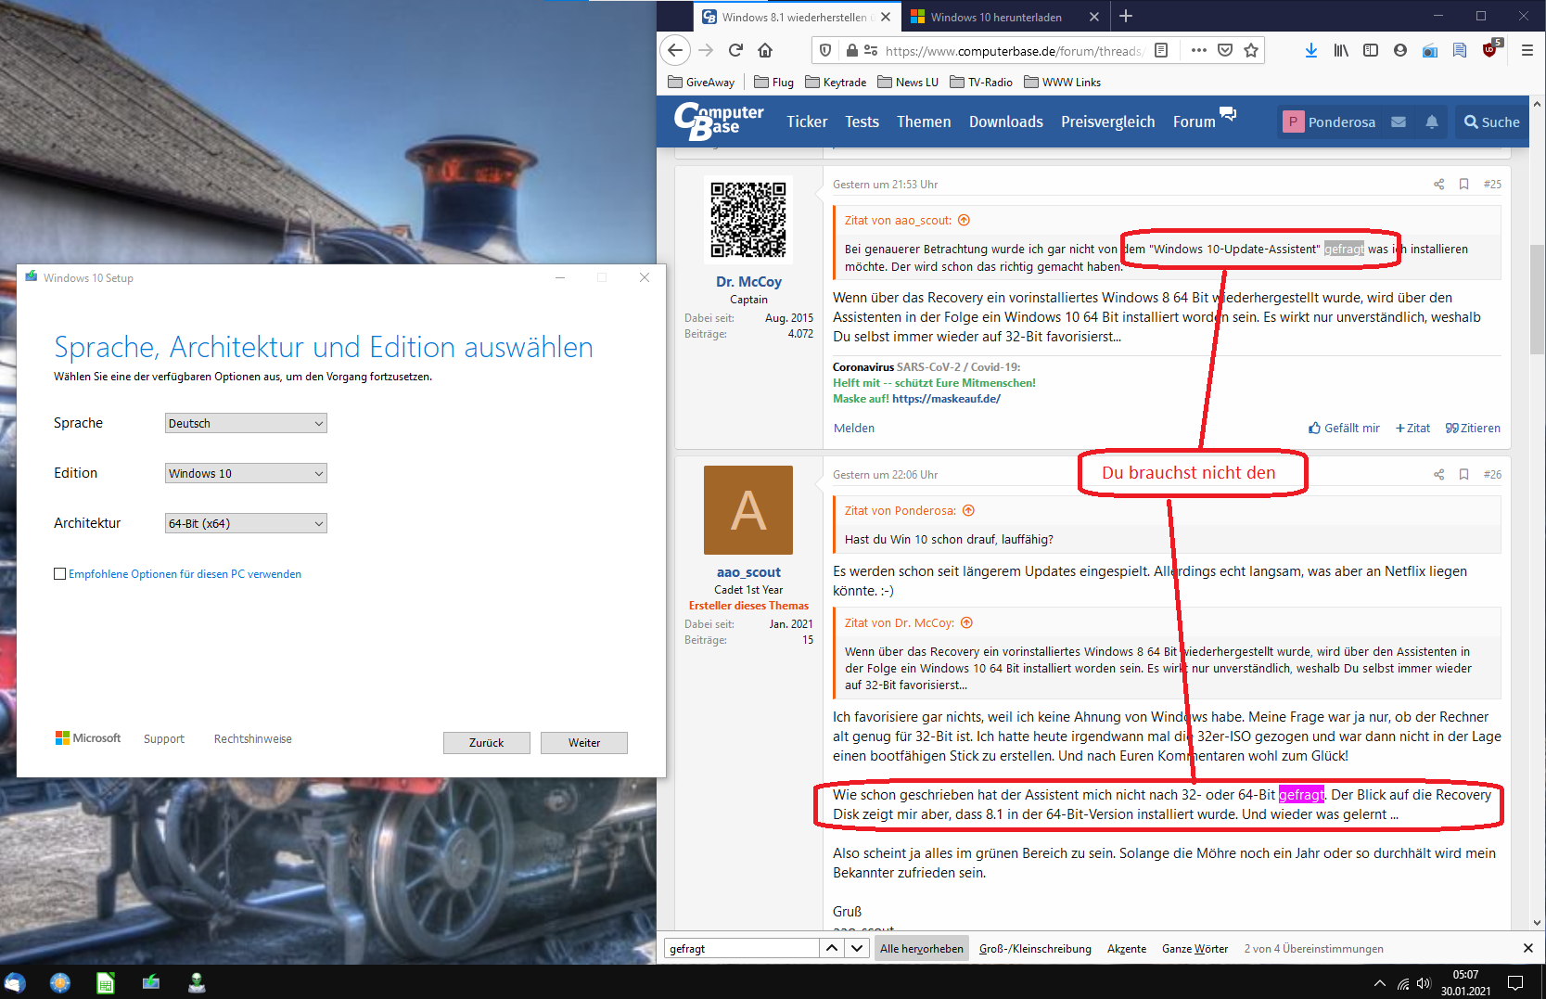Jump to quoted aao_scout post
1546x999 pixels.
964,220
